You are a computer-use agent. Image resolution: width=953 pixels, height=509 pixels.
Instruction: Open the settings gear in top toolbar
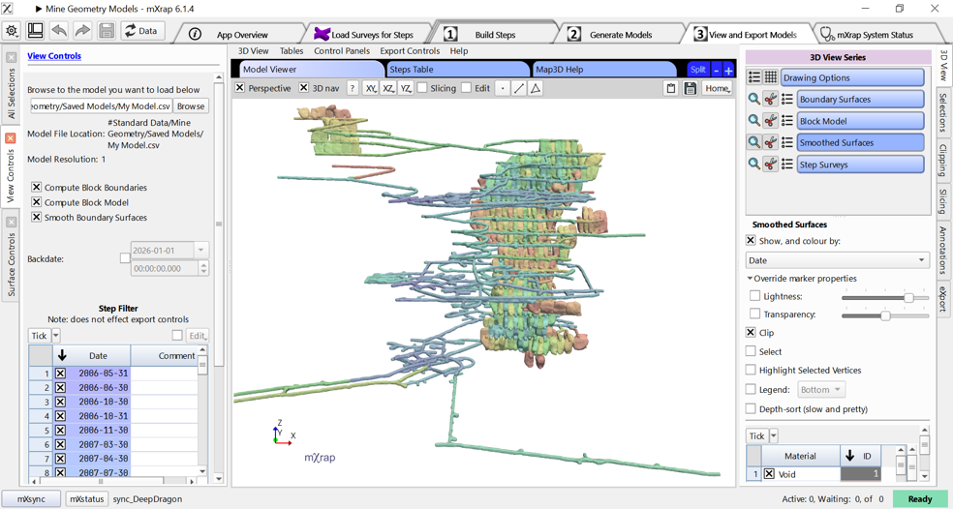point(12,31)
